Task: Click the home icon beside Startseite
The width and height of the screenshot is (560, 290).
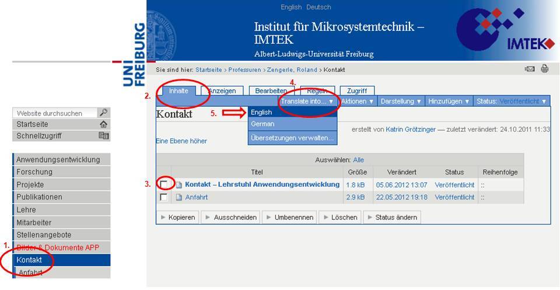Action: pyautogui.click(x=104, y=124)
